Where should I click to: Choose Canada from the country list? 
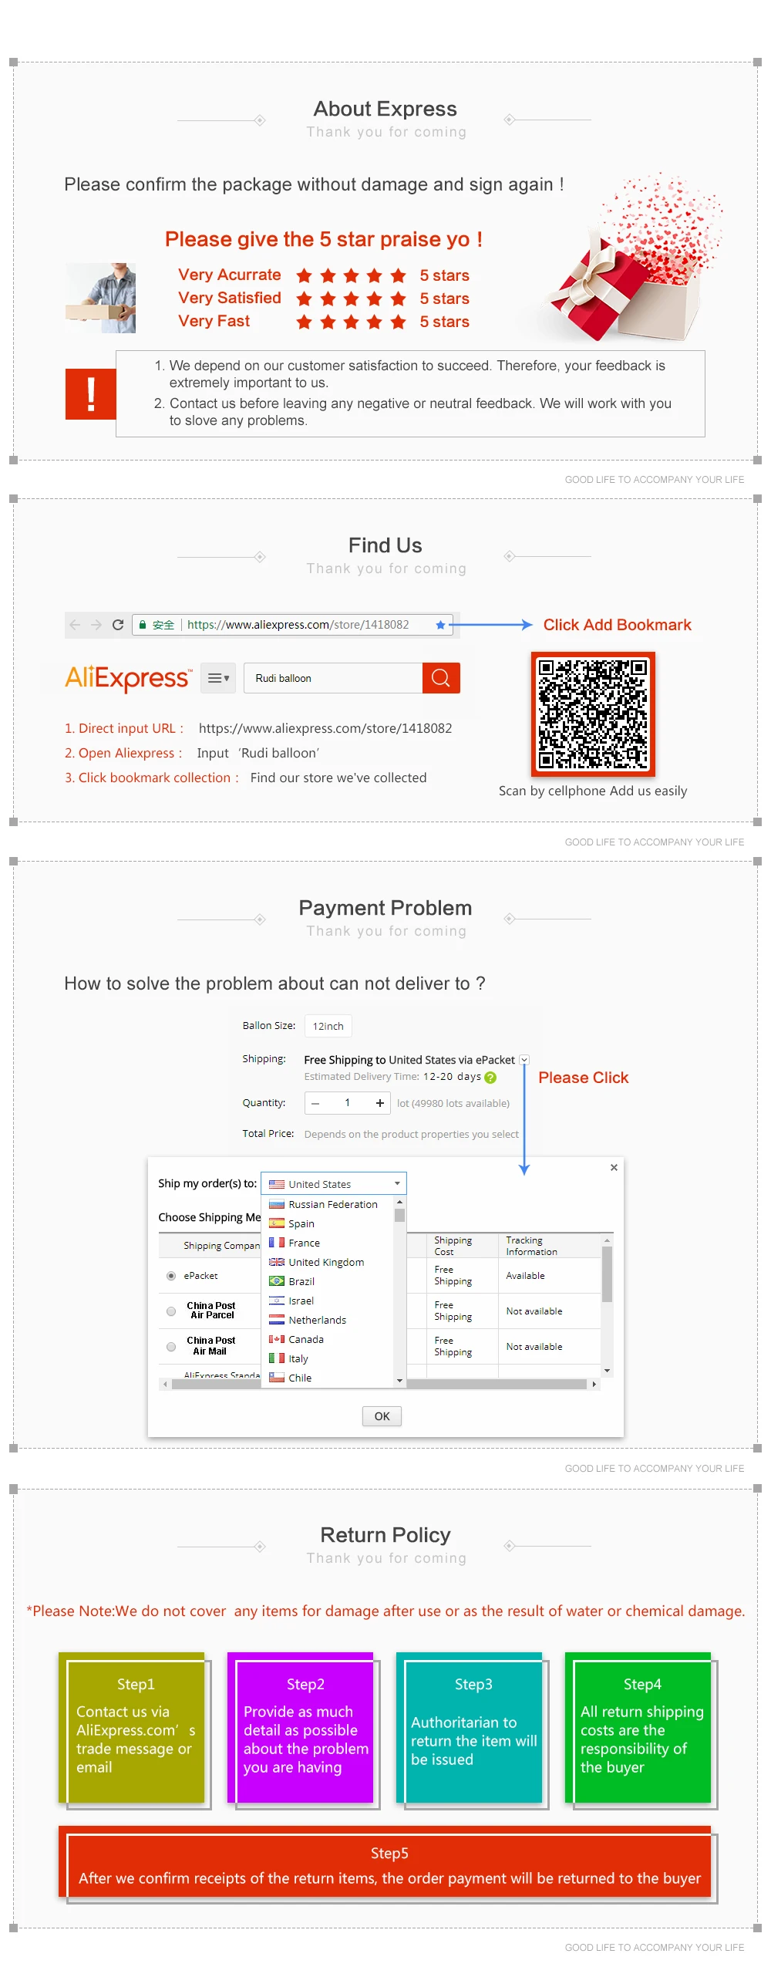click(x=328, y=1339)
